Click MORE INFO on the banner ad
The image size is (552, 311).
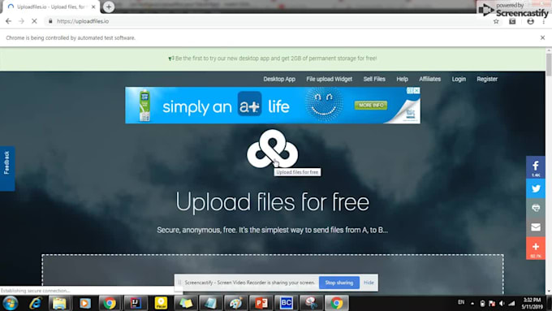(x=371, y=106)
